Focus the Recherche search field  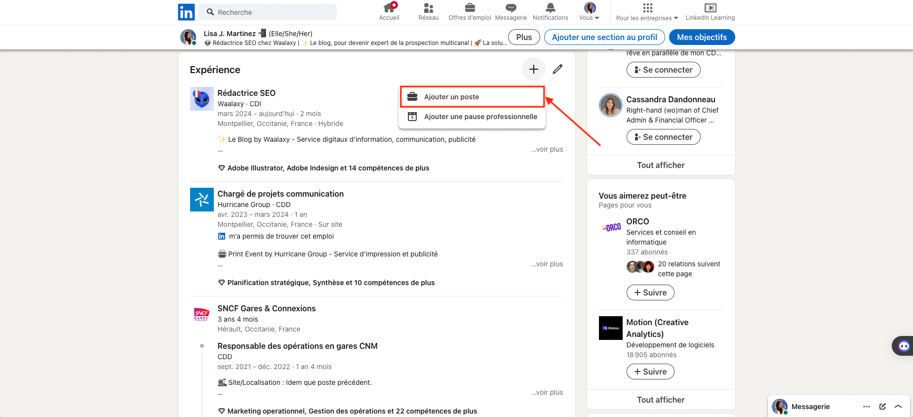pos(268,12)
